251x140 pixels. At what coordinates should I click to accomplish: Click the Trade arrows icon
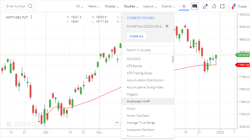(234, 6)
